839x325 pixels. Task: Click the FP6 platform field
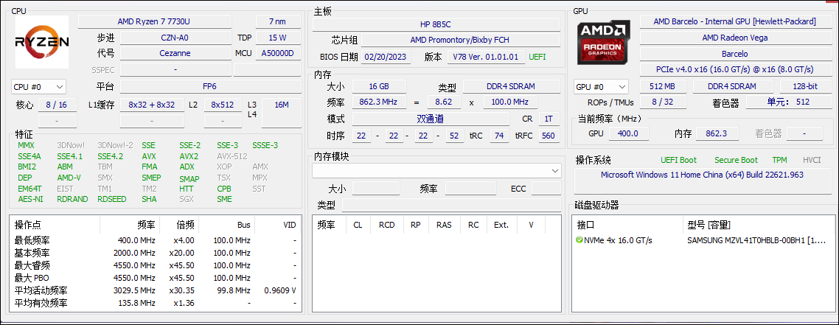pos(210,86)
